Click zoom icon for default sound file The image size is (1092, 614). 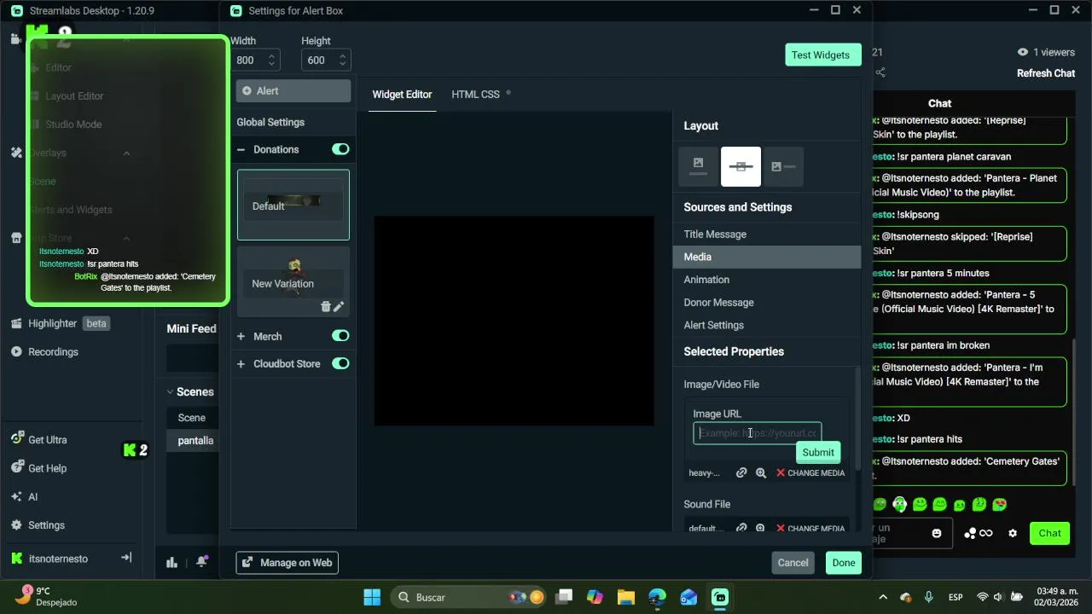(x=761, y=528)
